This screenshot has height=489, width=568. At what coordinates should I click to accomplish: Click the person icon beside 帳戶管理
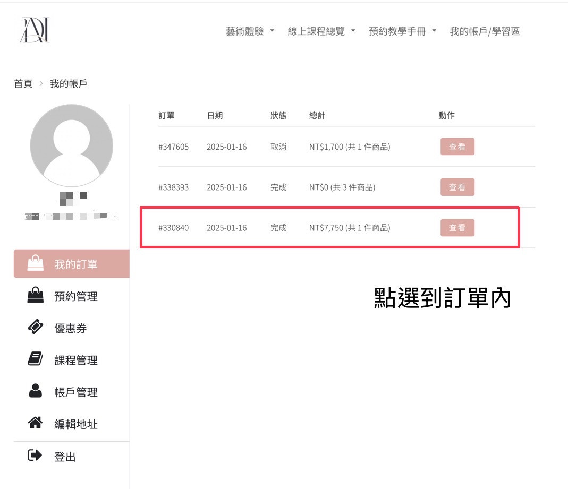point(36,391)
